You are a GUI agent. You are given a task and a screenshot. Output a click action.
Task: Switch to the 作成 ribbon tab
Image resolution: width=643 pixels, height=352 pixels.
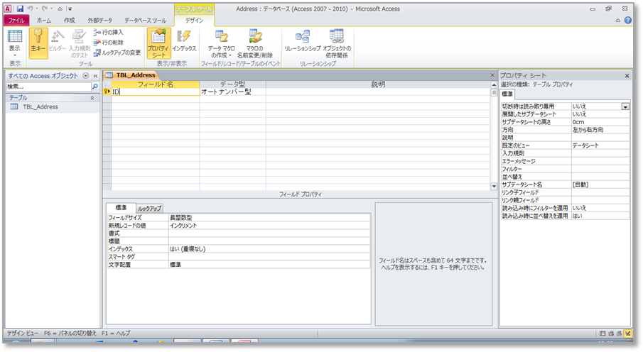(x=70, y=20)
